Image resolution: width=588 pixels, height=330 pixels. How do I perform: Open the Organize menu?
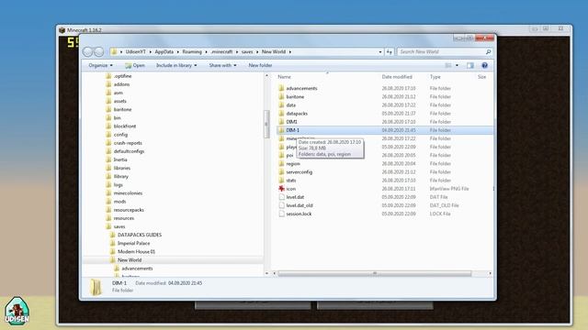[x=100, y=65]
